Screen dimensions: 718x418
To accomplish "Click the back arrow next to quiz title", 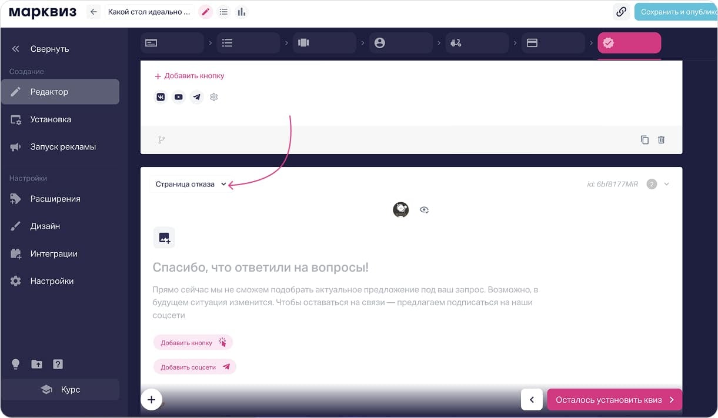I will coord(93,12).
